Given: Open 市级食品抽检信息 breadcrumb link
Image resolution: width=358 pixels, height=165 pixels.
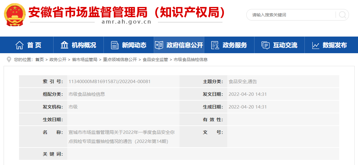Looking at the screenshot, I should (x=191, y=60).
